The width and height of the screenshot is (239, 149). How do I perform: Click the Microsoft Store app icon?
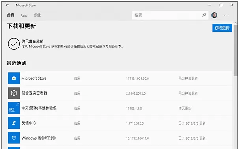[x=14, y=78]
